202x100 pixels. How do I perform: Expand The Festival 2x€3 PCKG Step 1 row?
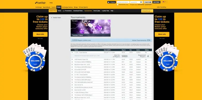72,67
